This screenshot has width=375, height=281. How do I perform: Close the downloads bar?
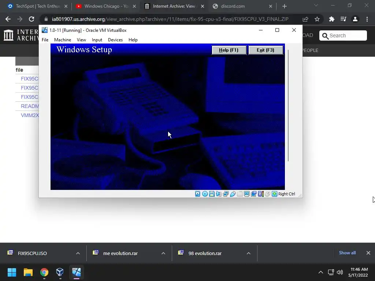click(368, 253)
